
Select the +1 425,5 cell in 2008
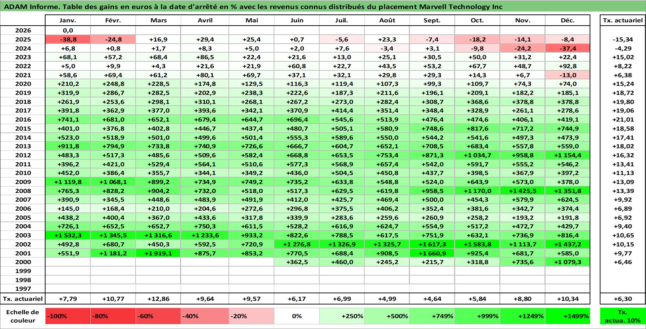(x=522, y=191)
